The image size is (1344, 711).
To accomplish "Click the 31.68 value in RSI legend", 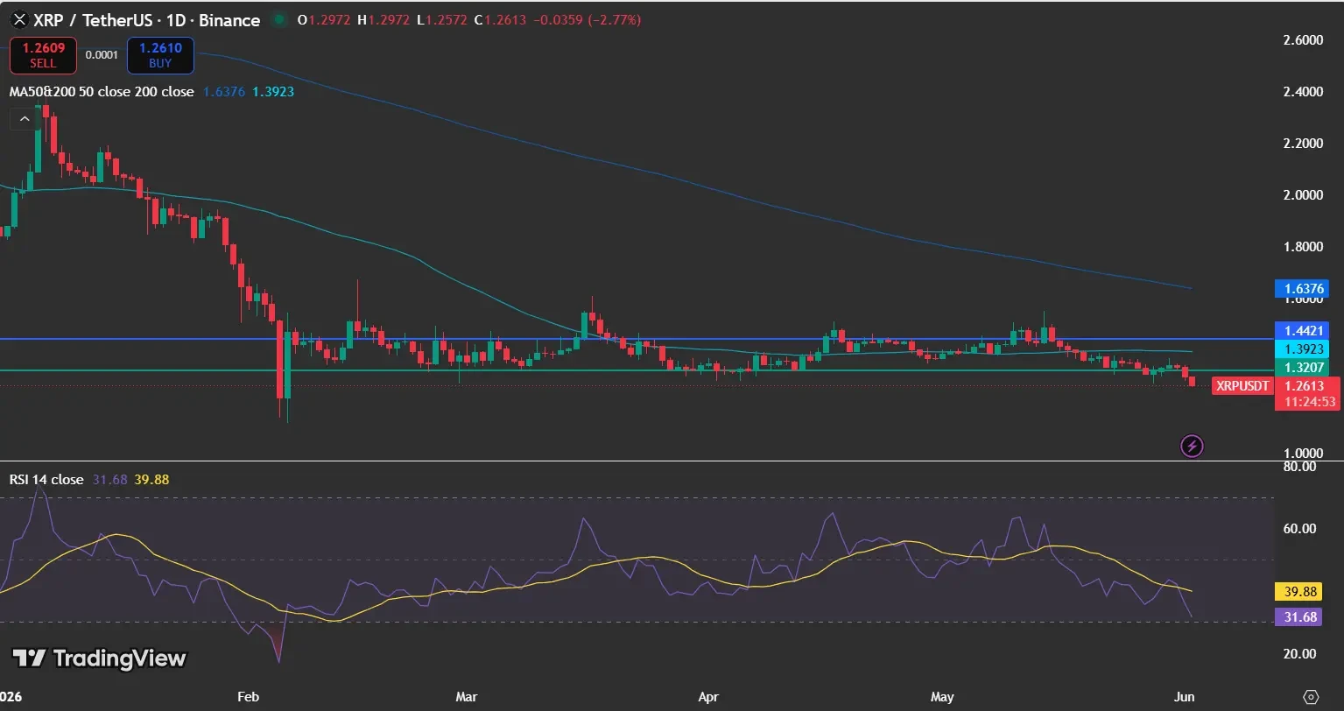I will point(109,479).
